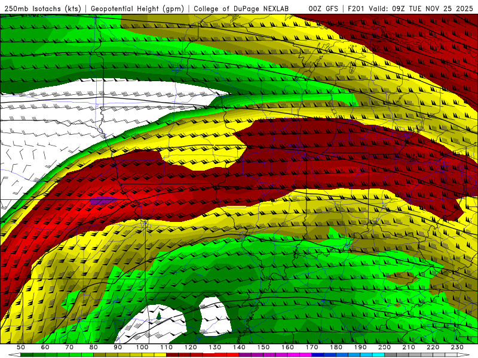Click the '00Z GFS' model run label

[x=323, y=9]
